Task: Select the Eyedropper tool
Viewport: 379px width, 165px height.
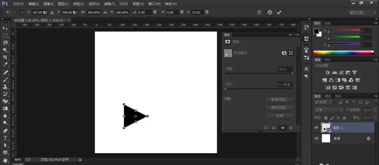Action: pos(5,65)
